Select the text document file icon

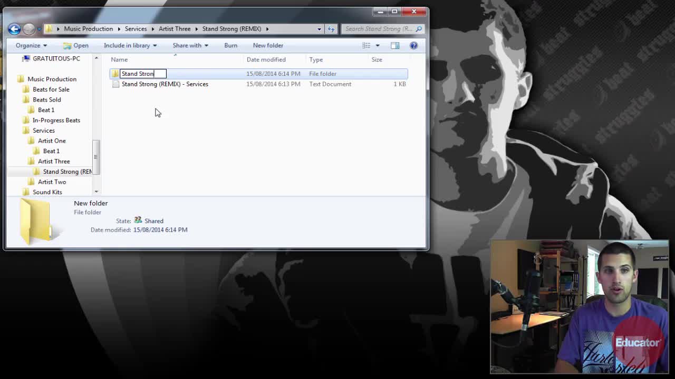(x=115, y=84)
